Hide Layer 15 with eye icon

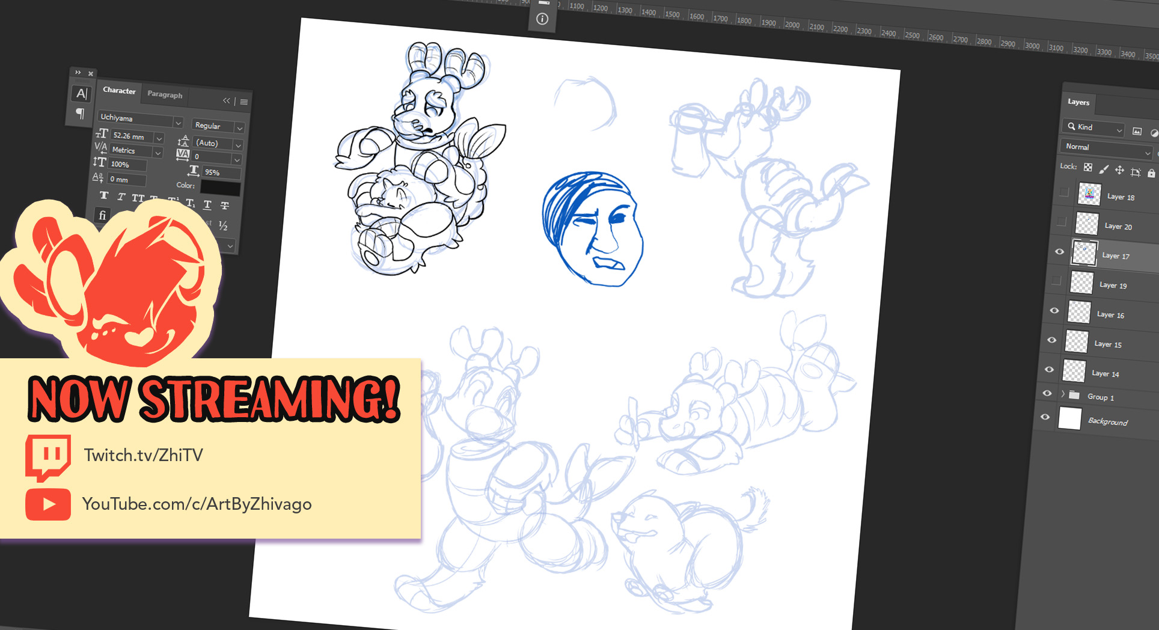[x=1051, y=340]
